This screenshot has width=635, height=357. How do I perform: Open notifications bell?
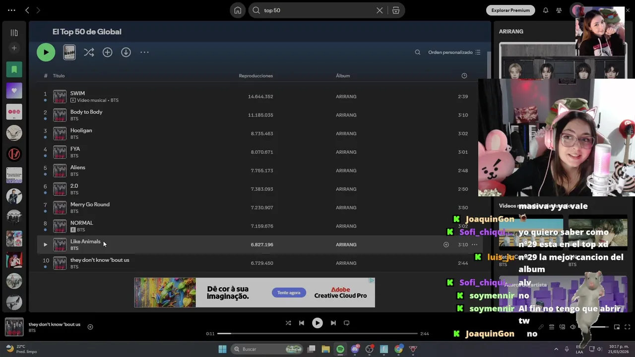pyautogui.click(x=546, y=10)
